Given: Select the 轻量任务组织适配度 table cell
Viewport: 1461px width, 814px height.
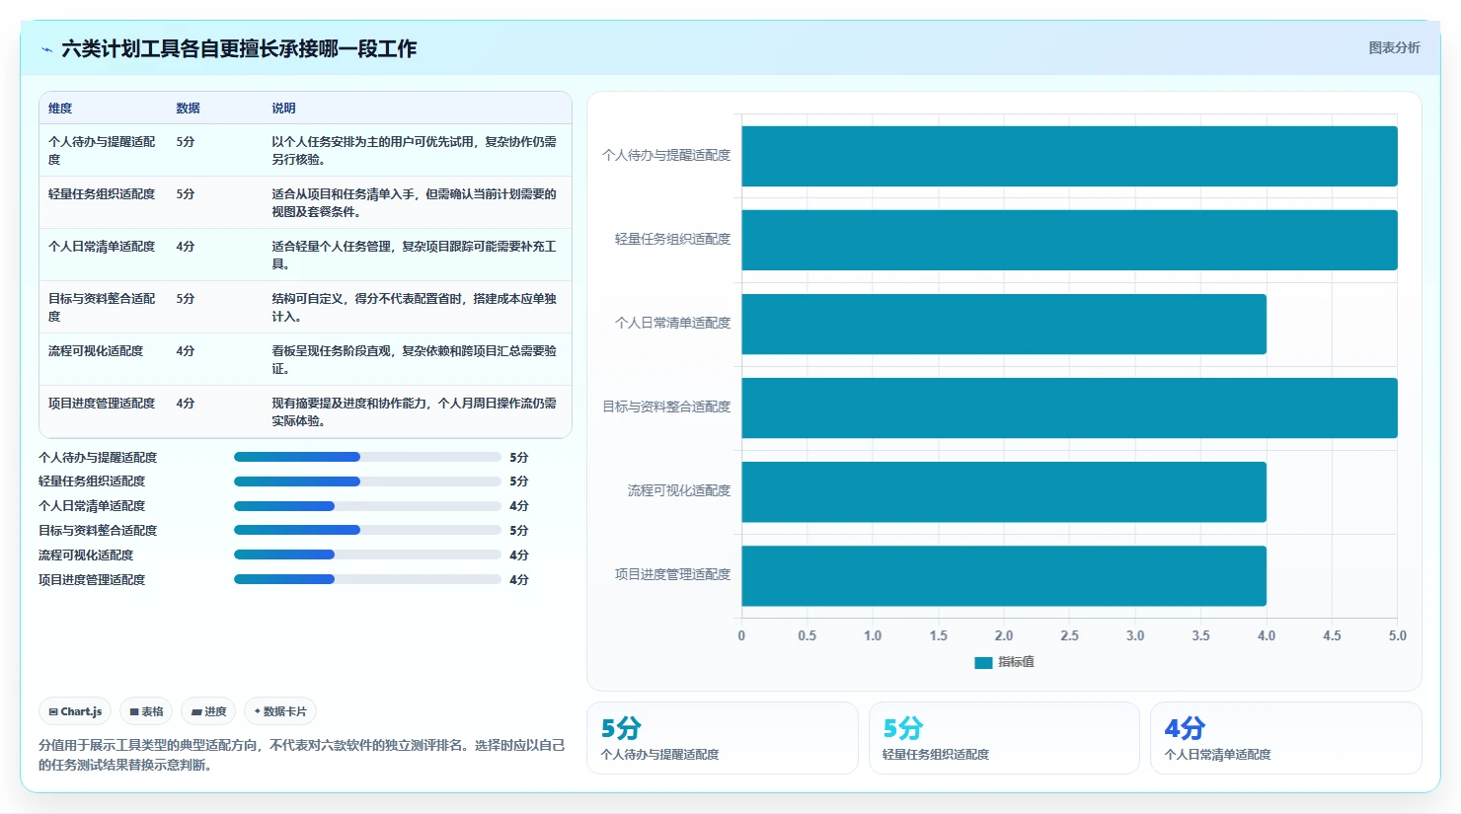Looking at the screenshot, I should (103, 202).
